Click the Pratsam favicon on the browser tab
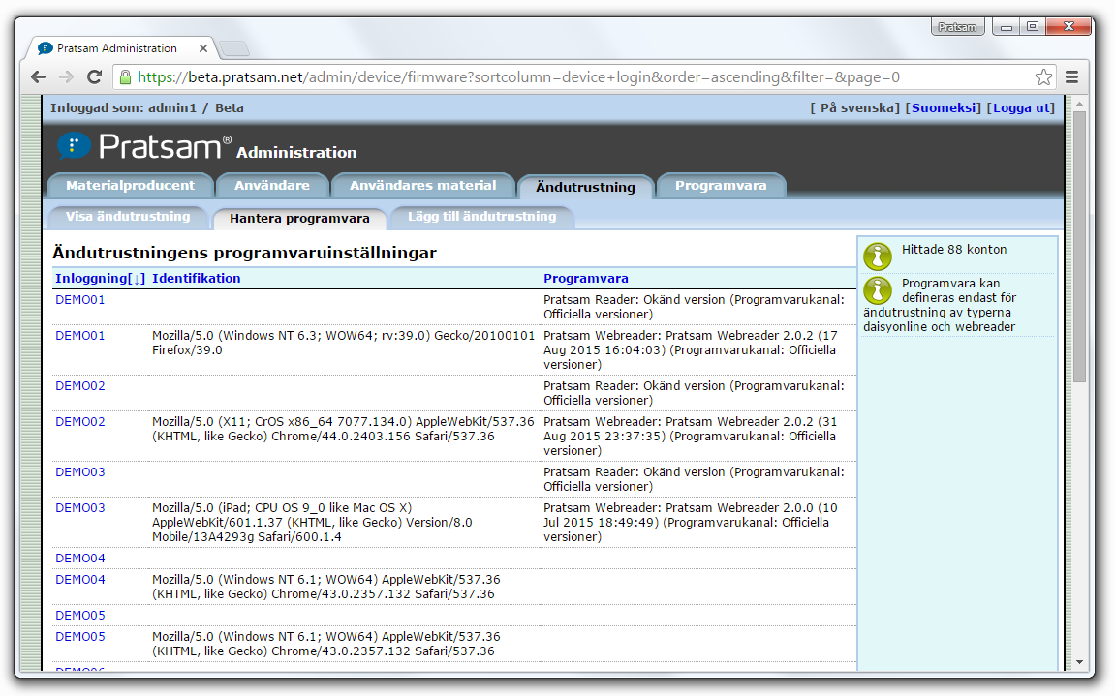1115x696 pixels. coord(43,47)
